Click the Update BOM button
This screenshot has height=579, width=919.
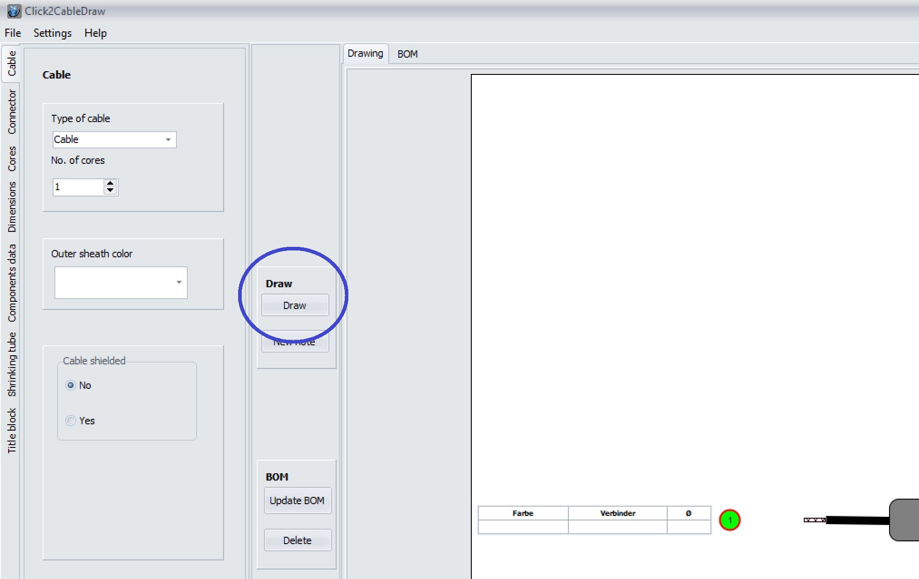(x=297, y=500)
